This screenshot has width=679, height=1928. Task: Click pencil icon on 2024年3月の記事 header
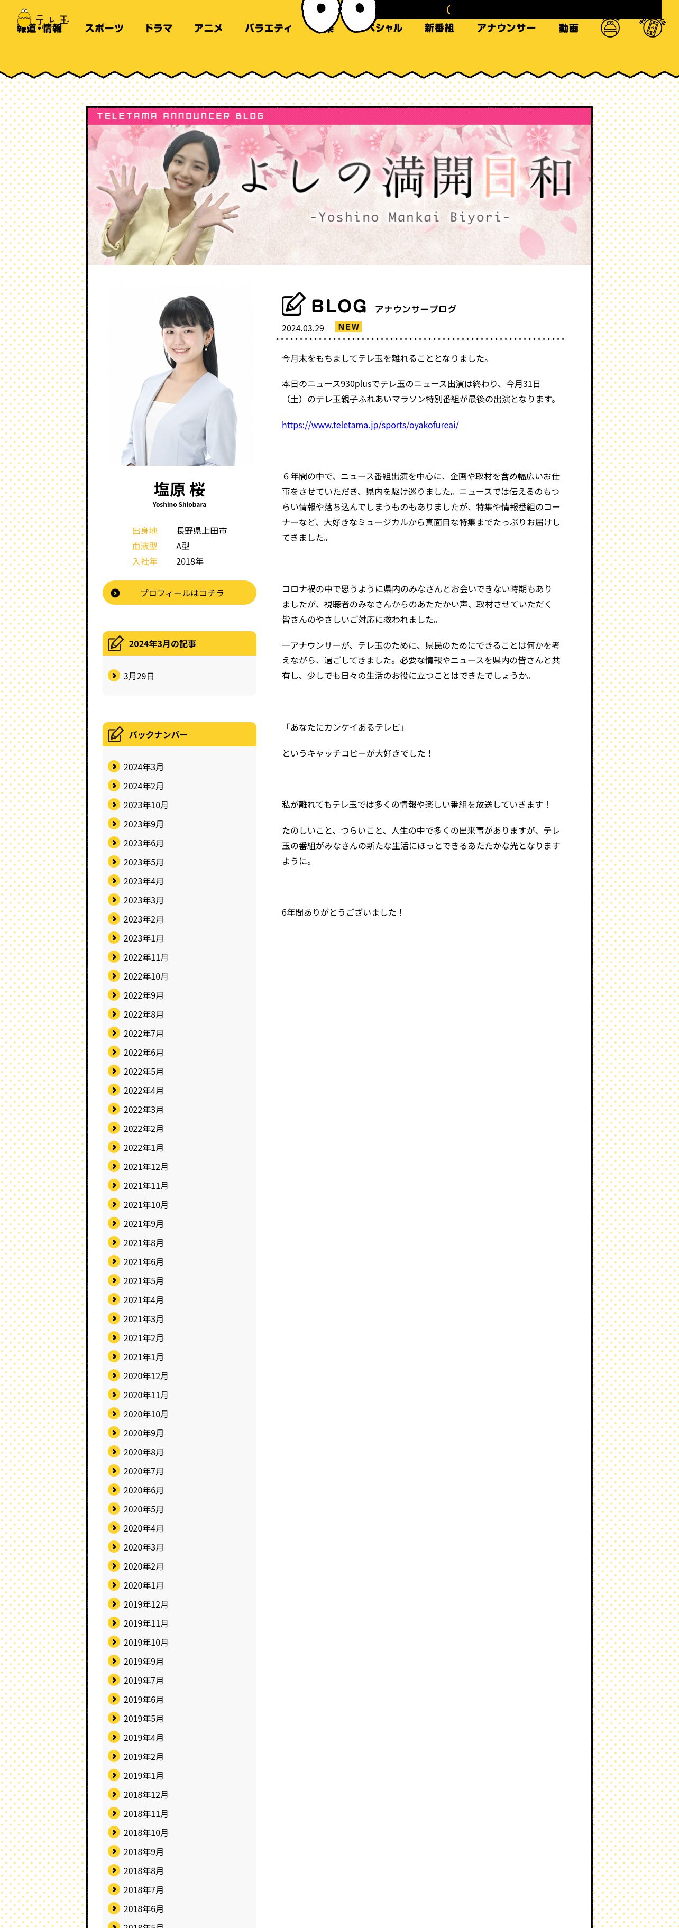pyautogui.click(x=115, y=643)
